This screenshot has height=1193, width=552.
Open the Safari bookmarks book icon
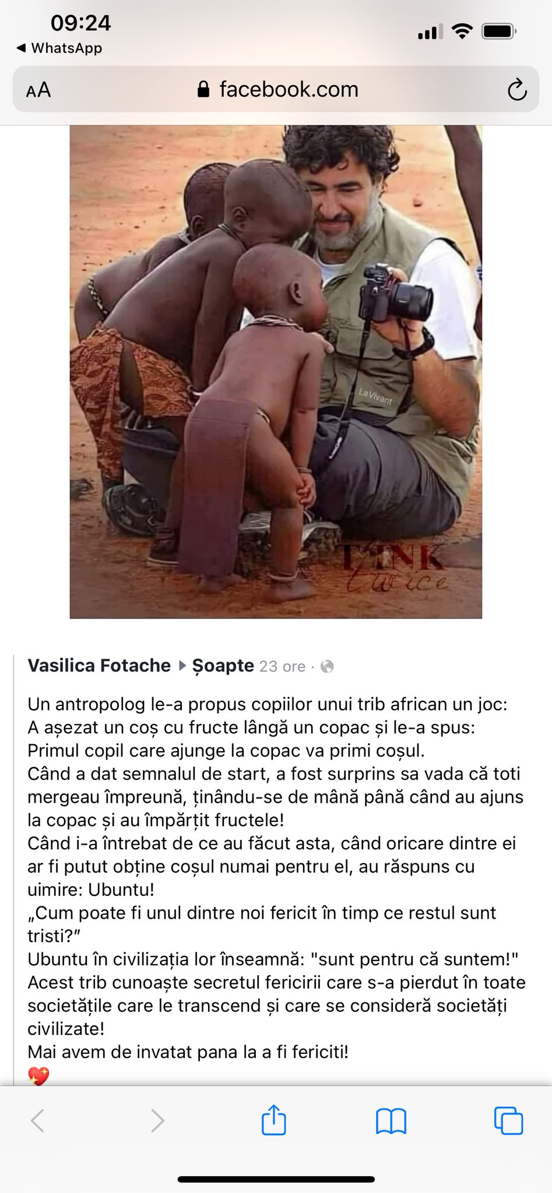[391, 1121]
